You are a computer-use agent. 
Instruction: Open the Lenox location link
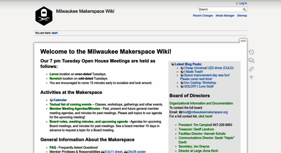tap(54, 74)
